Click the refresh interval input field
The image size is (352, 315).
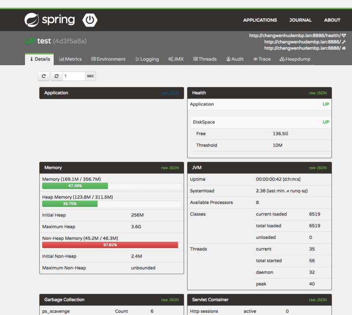coord(74,76)
